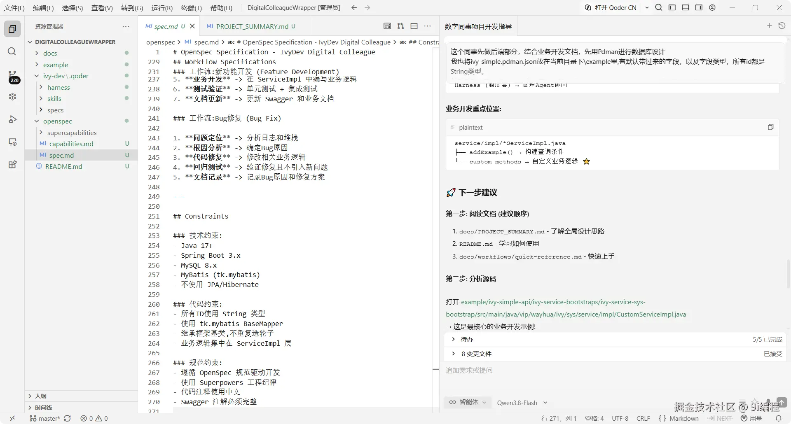Open the Run and Debug view

click(x=12, y=119)
